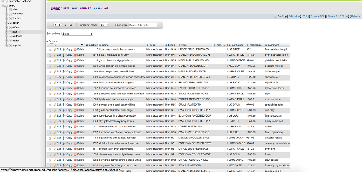Click the Edit inline link
Viewport: 363px width, 172px height.
pyautogui.click(x=294, y=16)
